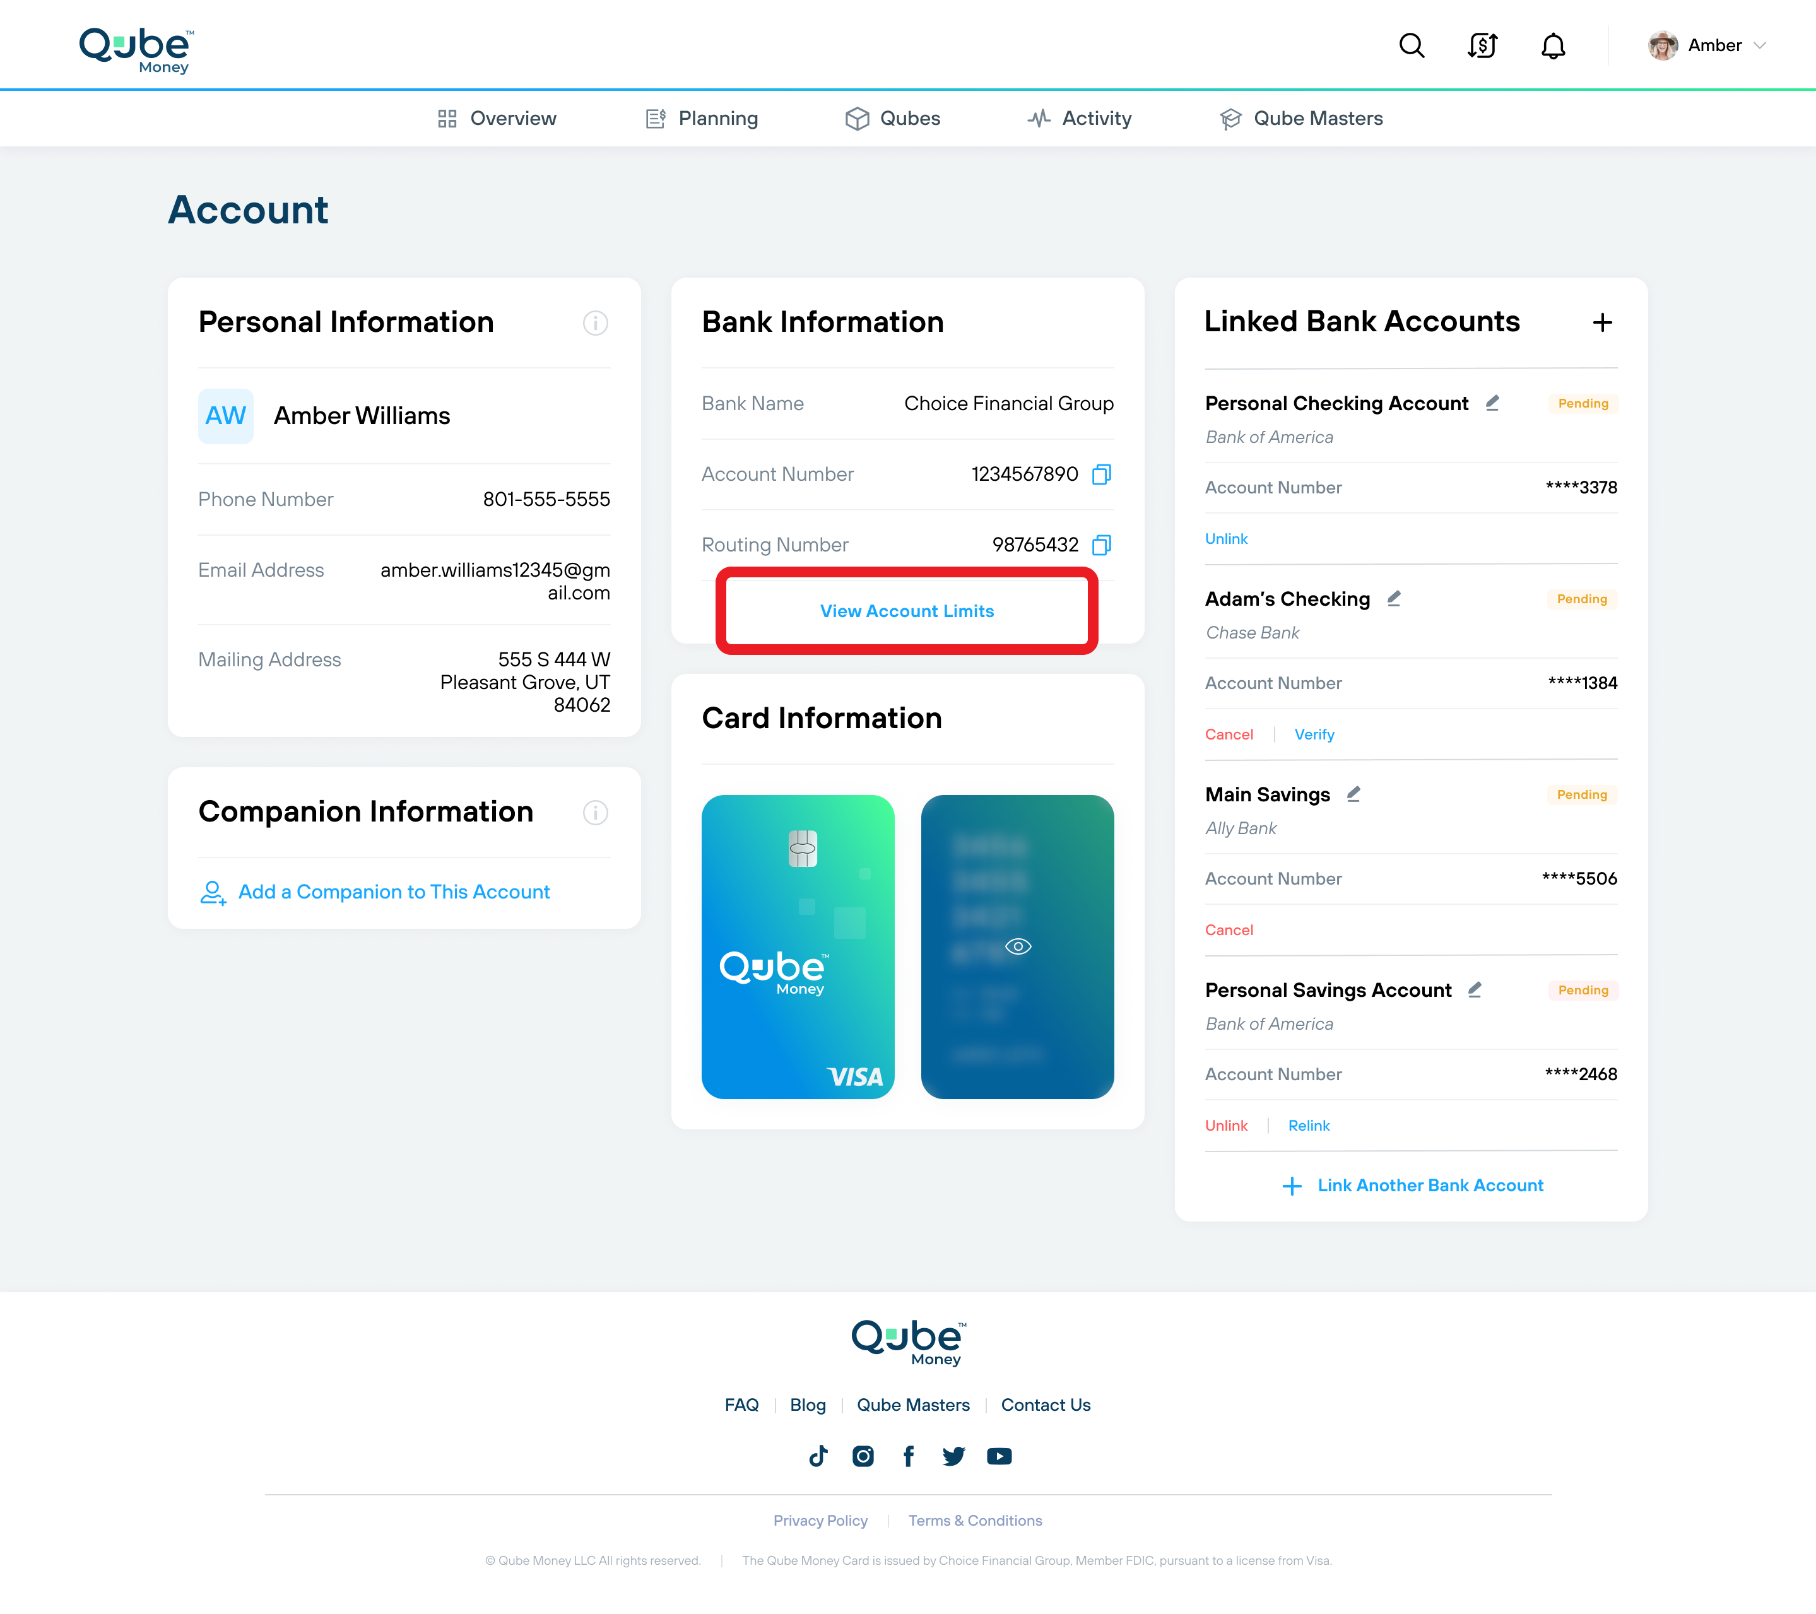The image size is (1816, 1614).
Task: Open the money transfer dollar icon
Action: [1482, 45]
